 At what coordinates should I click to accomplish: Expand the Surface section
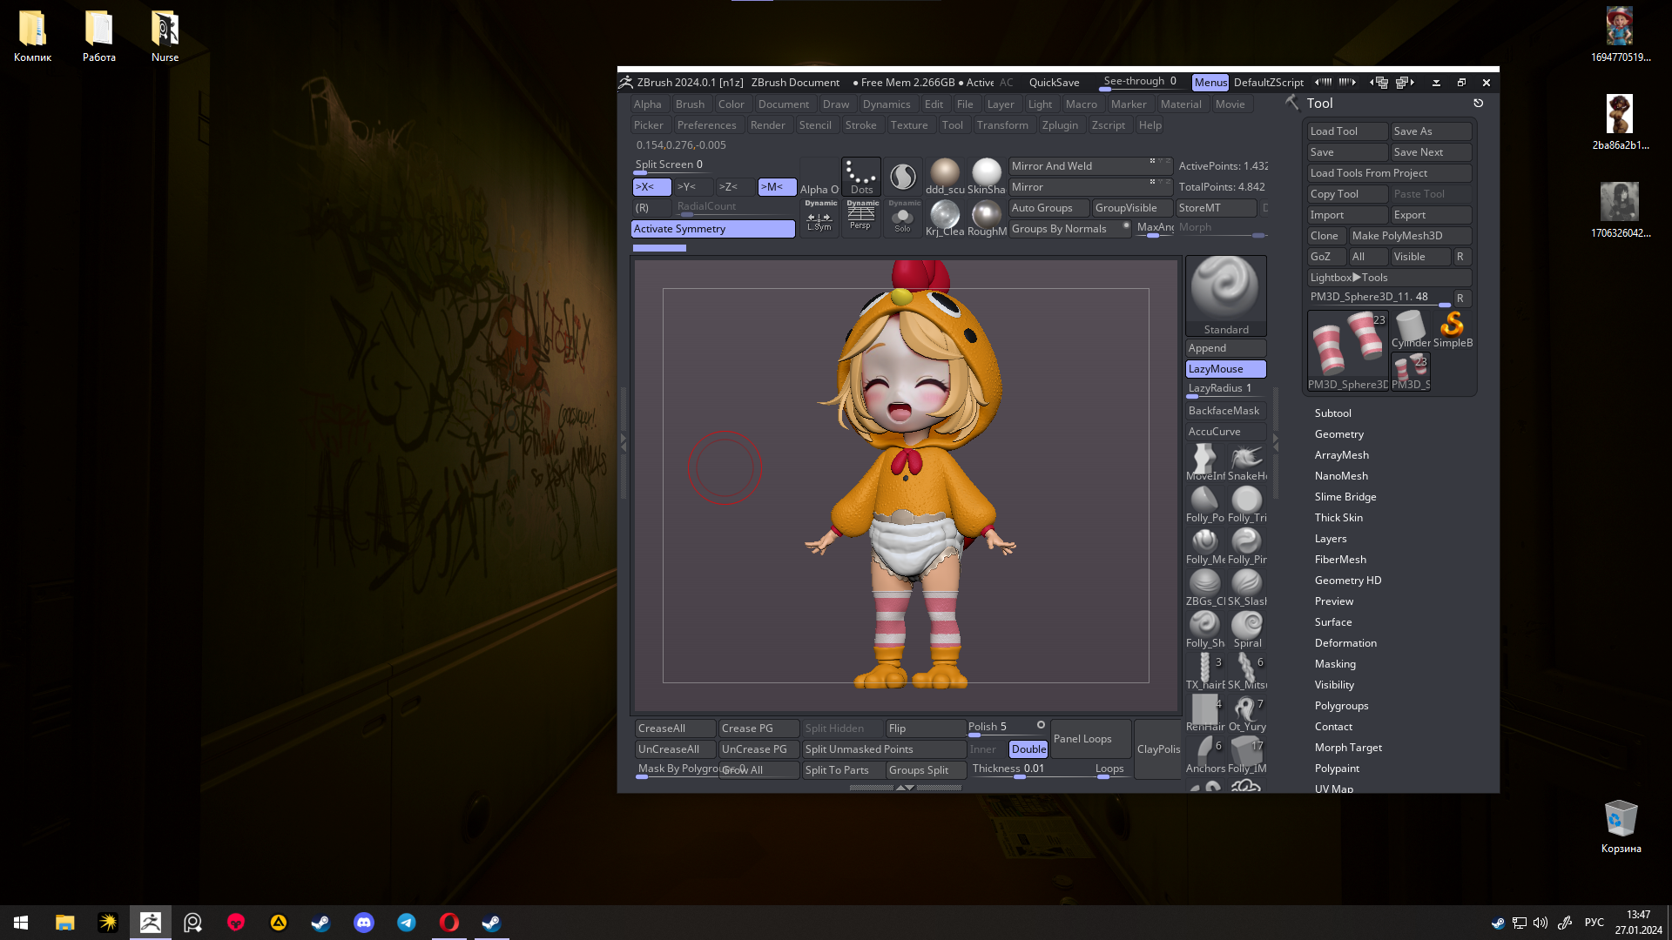1333,622
